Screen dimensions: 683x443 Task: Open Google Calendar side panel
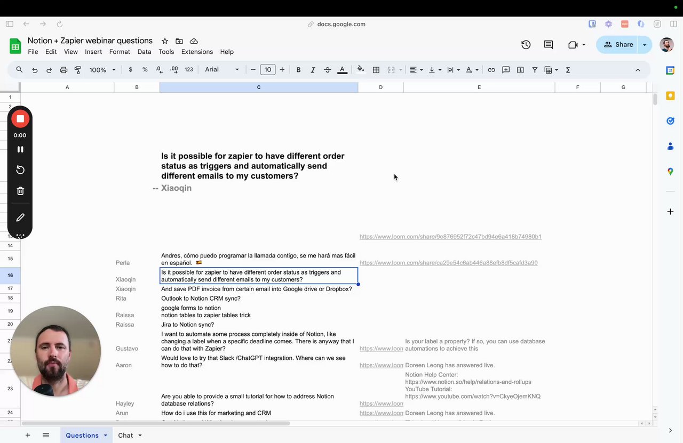click(670, 70)
